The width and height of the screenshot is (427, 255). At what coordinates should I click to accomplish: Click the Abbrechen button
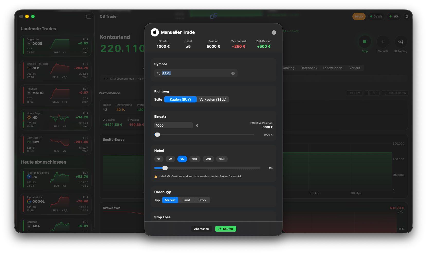pyautogui.click(x=201, y=229)
